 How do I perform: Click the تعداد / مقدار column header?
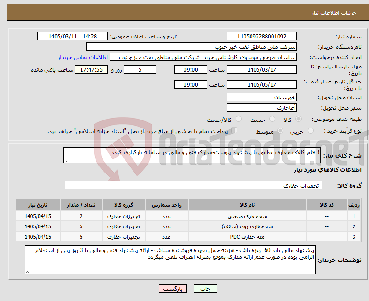81,205
